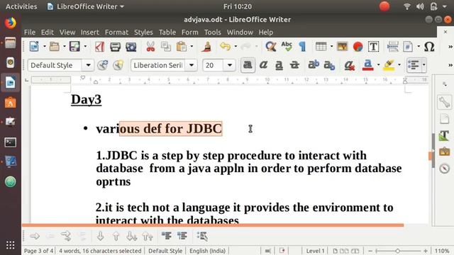Insert a chart

coord(358,46)
